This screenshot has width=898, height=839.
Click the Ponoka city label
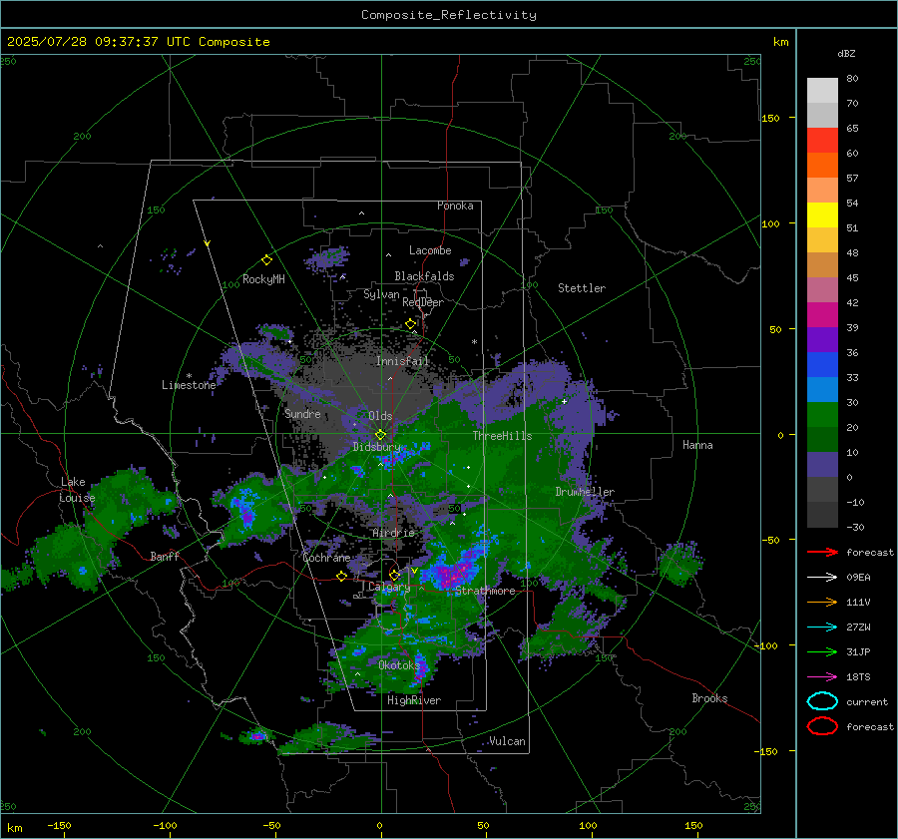pos(455,206)
